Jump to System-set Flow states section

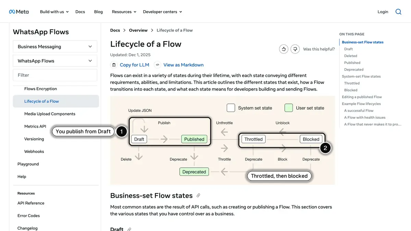coord(361,76)
